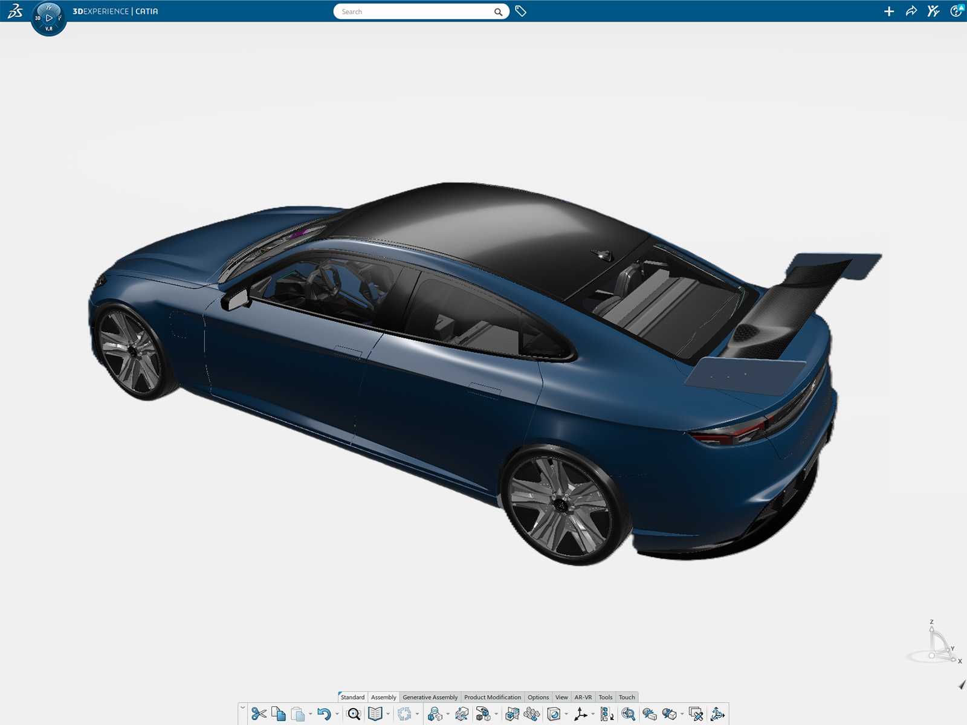
Task: Click the hide/show cube icon
Action: [x=669, y=714]
